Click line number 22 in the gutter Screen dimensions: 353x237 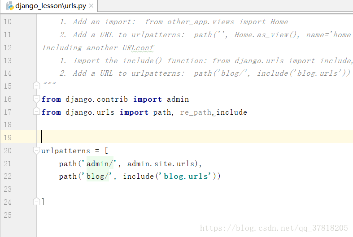[8, 176]
